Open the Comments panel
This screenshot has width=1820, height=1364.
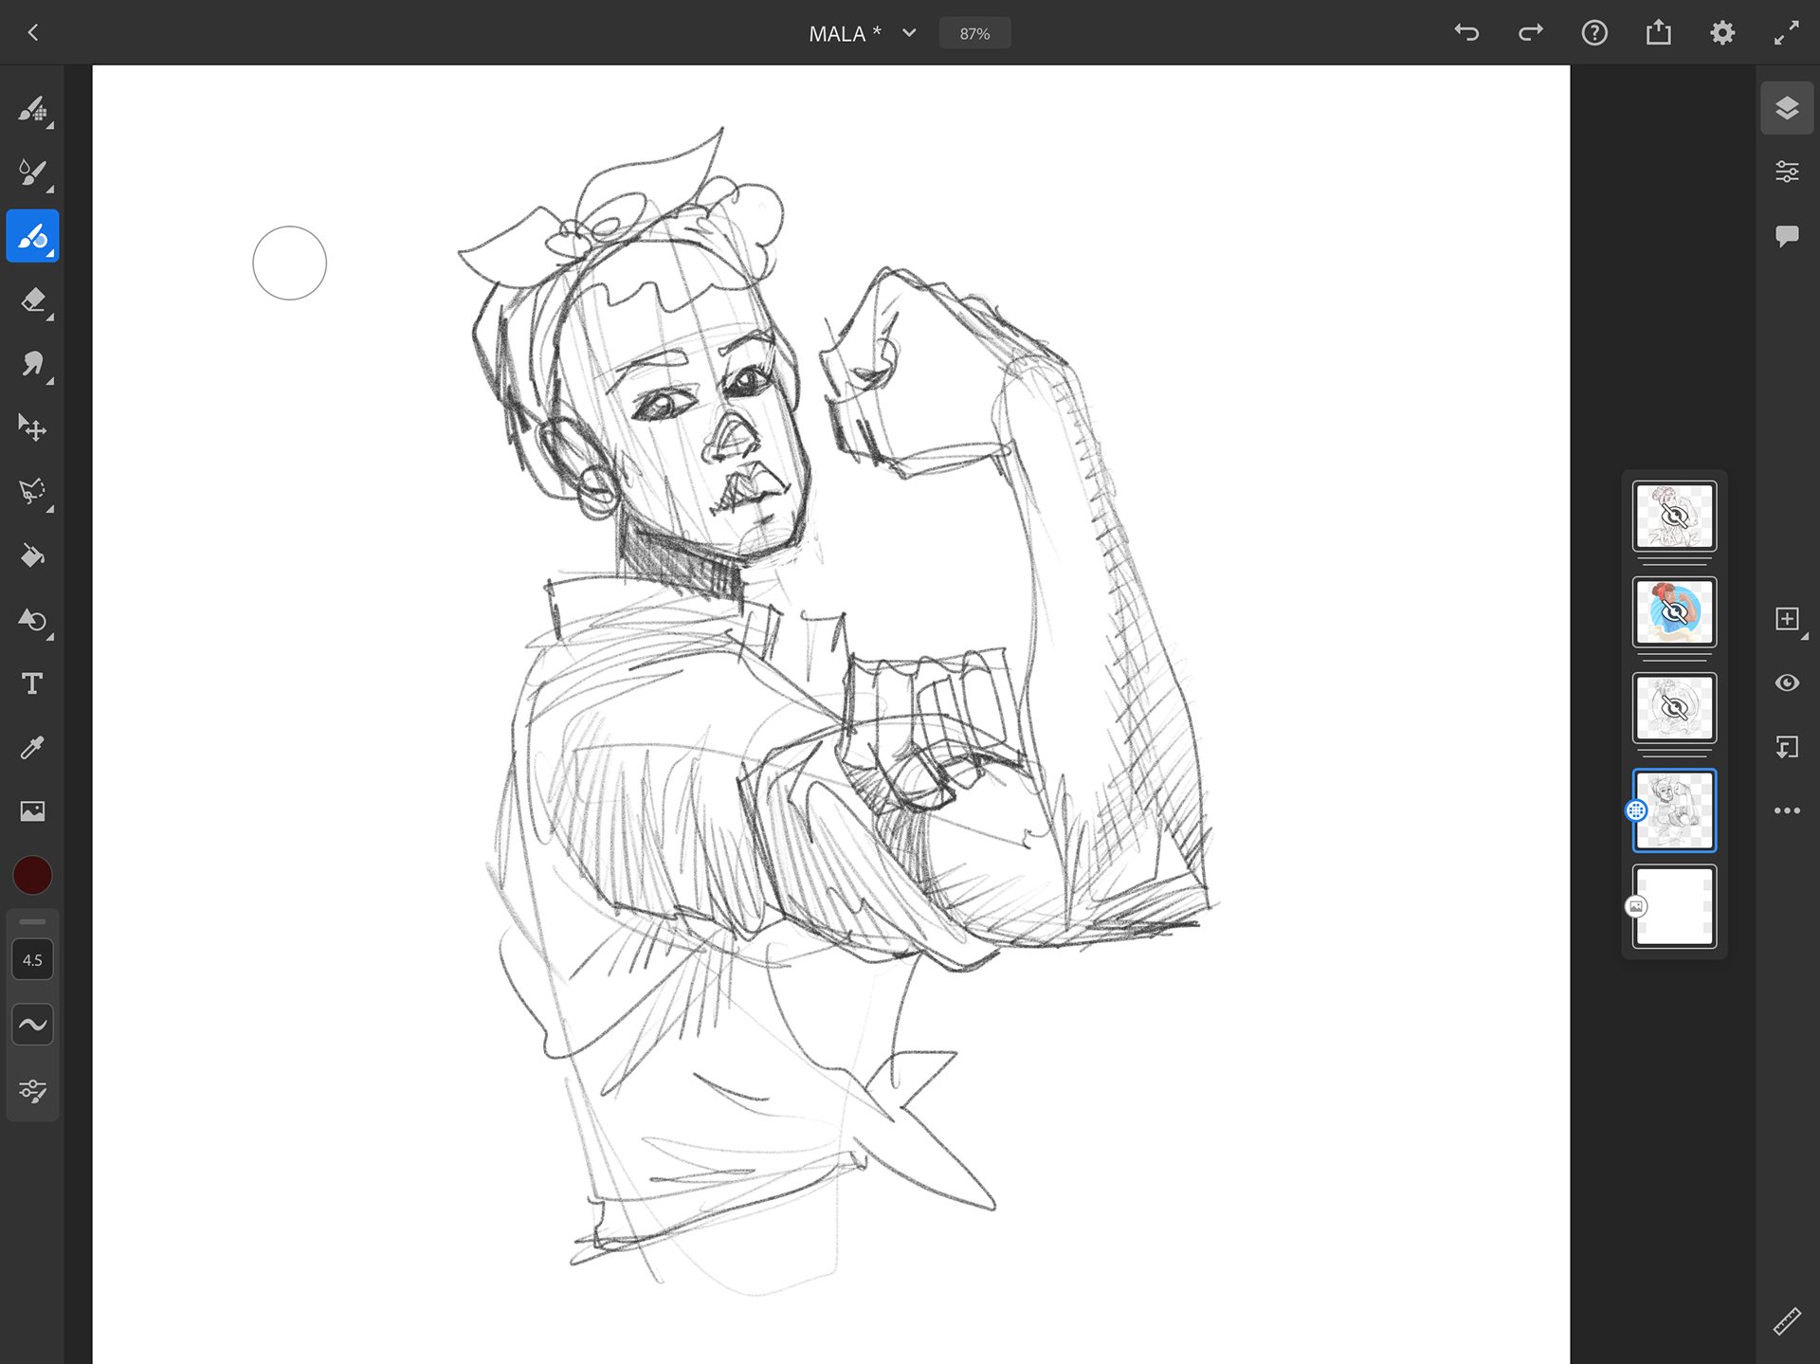(x=1787, y=236)
